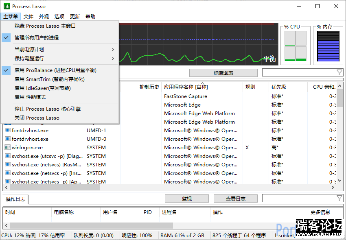Click process list scroll-down arrow
This screenshot has width=346, height=240.
coord(339,181)
